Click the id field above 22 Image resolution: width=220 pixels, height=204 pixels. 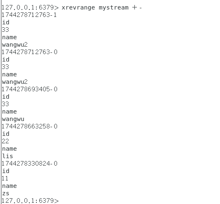(6, 134)
